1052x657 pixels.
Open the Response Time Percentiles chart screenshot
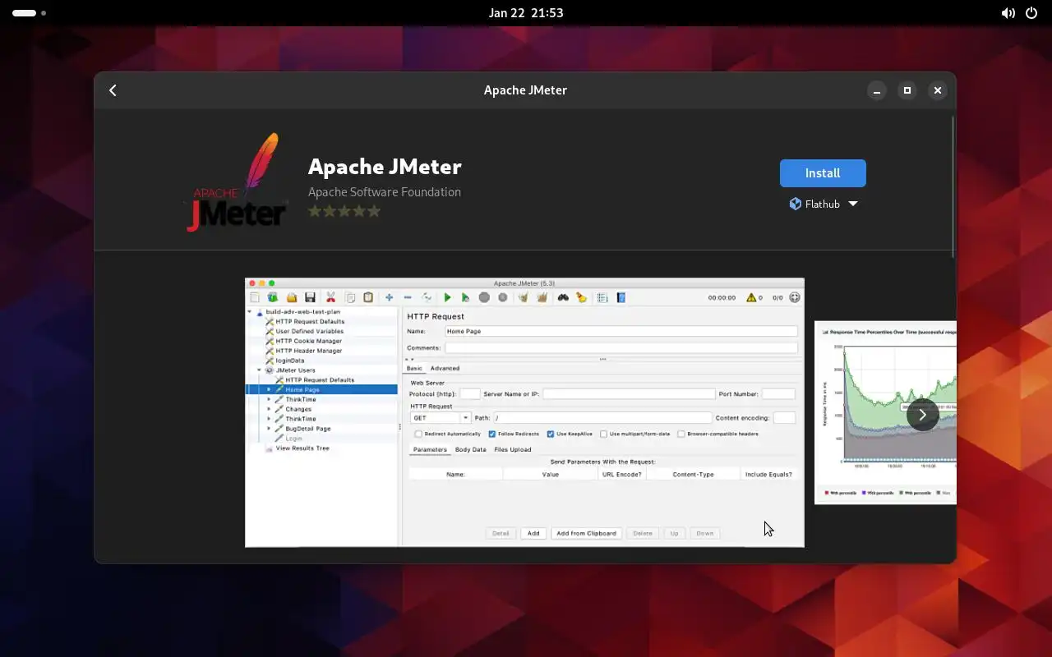pyautogui.click(x=885, y=412)
